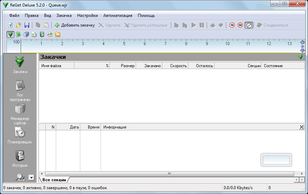
Task: Click the graph scale up arrow
Action: click(x=302, y=42)
